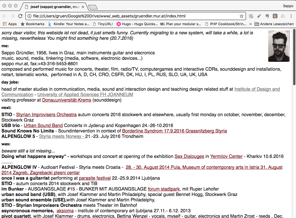Open a new browser tab
Viewport: 296px width, 218px height.
point(93,7)
